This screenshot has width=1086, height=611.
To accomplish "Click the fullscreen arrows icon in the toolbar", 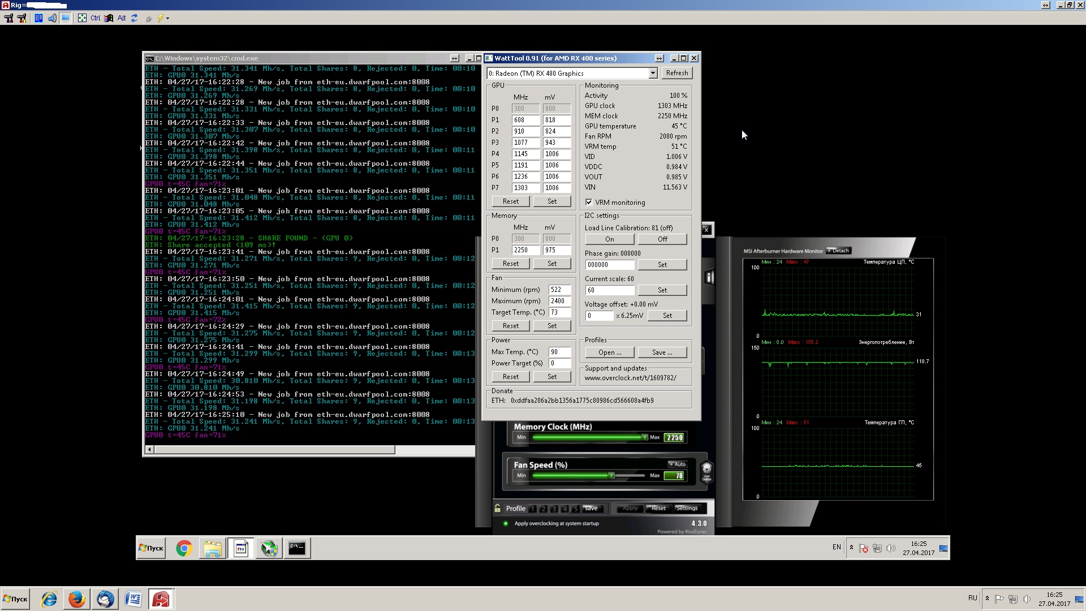I will point(82,18).
